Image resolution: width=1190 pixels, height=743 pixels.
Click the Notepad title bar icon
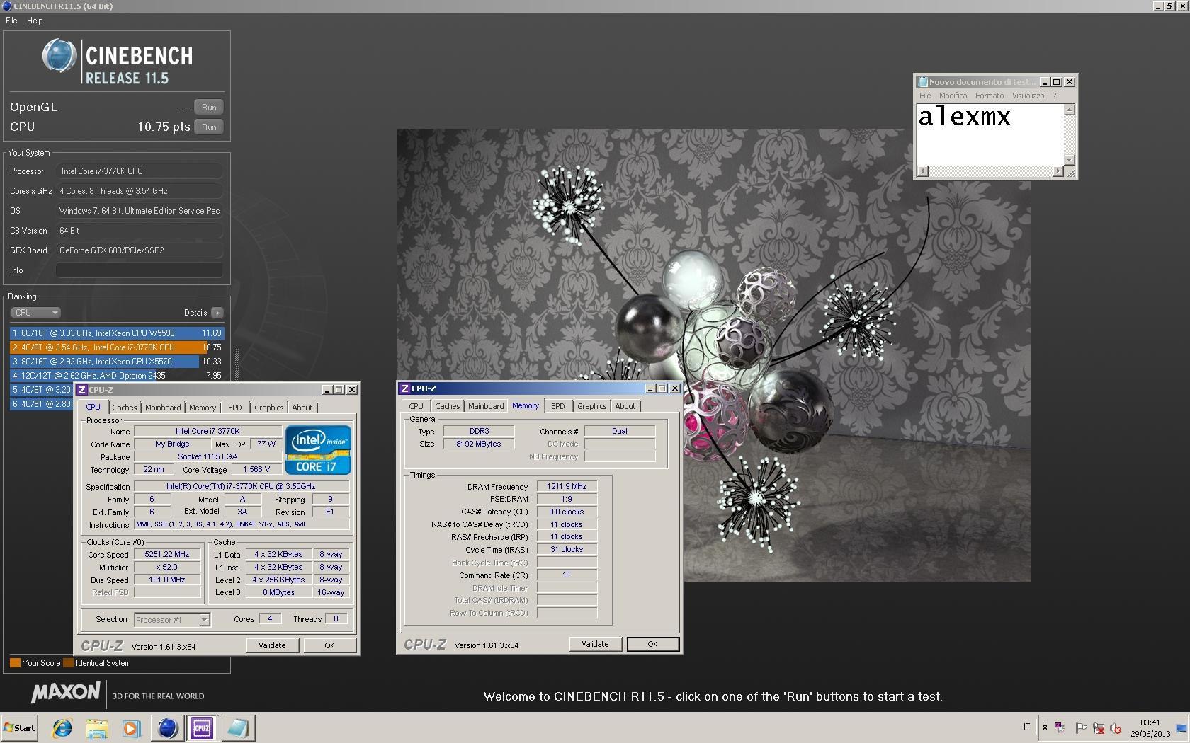coord(922,82)
